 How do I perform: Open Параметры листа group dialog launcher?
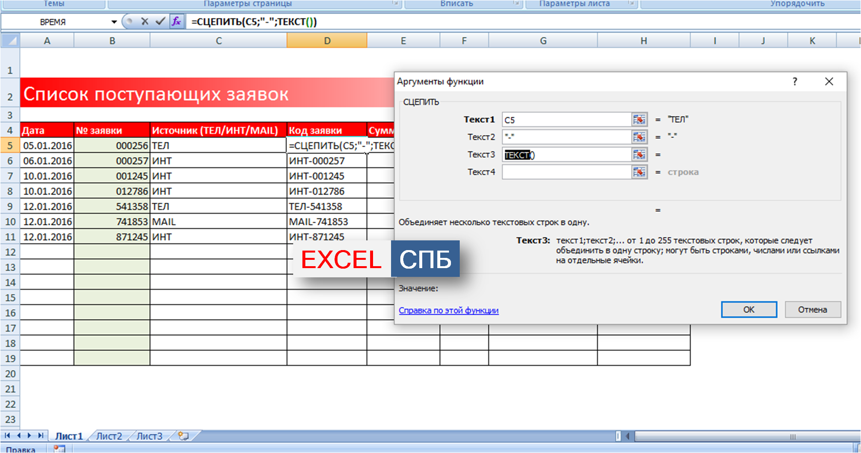point(632,4)
